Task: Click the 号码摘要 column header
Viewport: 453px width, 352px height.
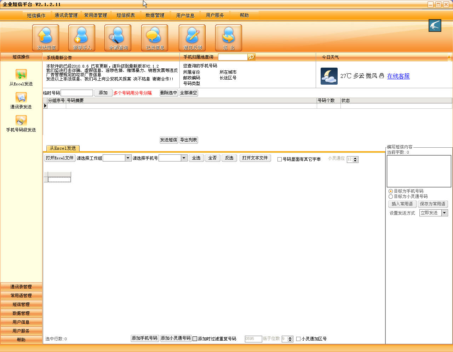Action: pos(191,101)
